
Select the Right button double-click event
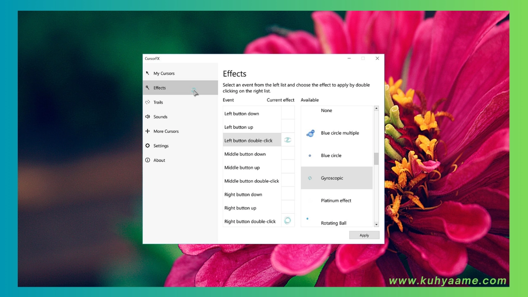coord(252,221)
